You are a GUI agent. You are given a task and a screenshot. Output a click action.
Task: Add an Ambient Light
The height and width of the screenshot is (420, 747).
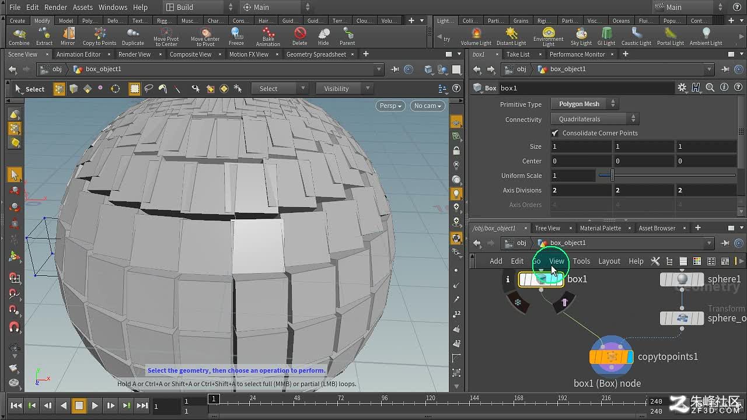coord(706,36)
